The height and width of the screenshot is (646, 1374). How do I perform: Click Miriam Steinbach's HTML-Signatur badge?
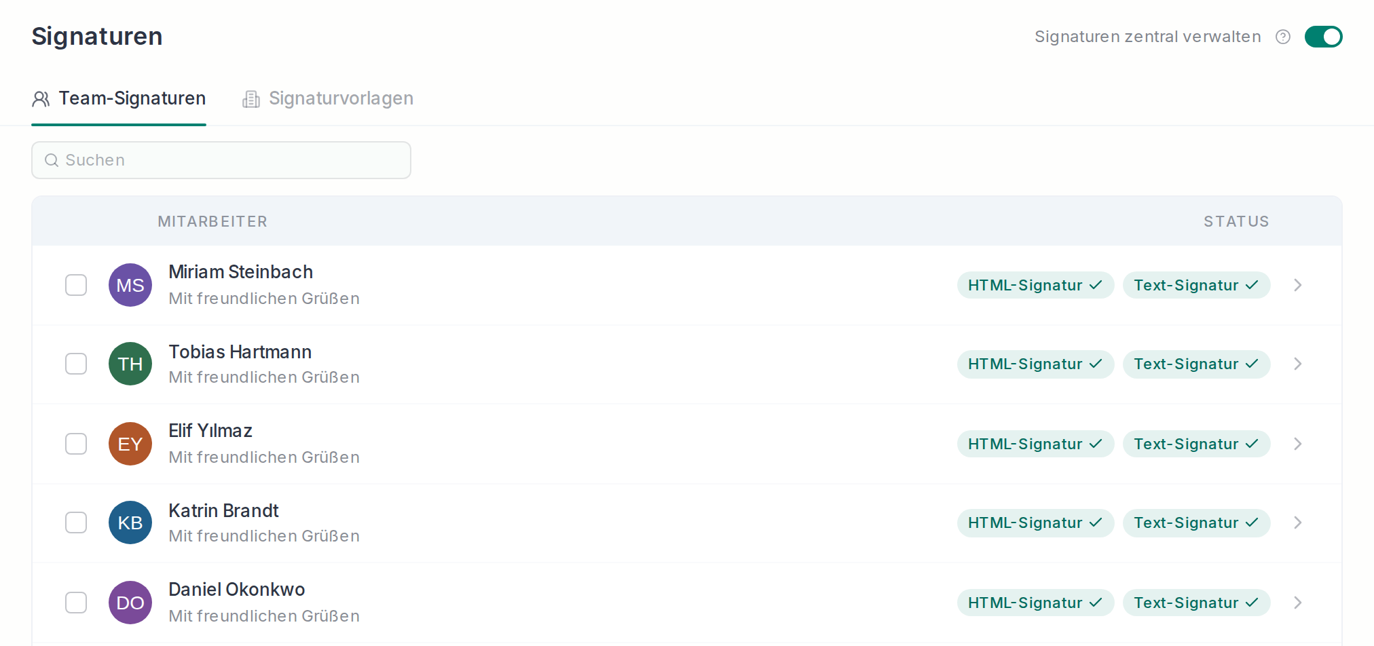1035,285
